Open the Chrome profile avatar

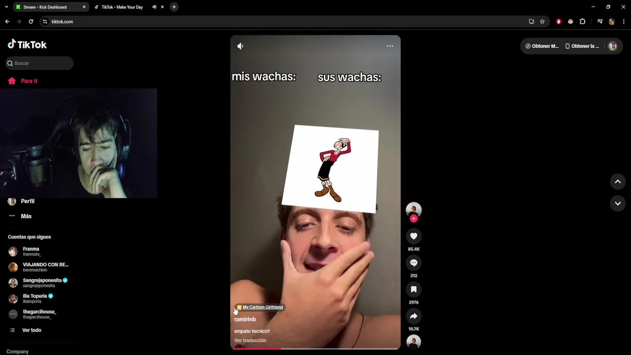pyautogui.click(x=612, y=22)
